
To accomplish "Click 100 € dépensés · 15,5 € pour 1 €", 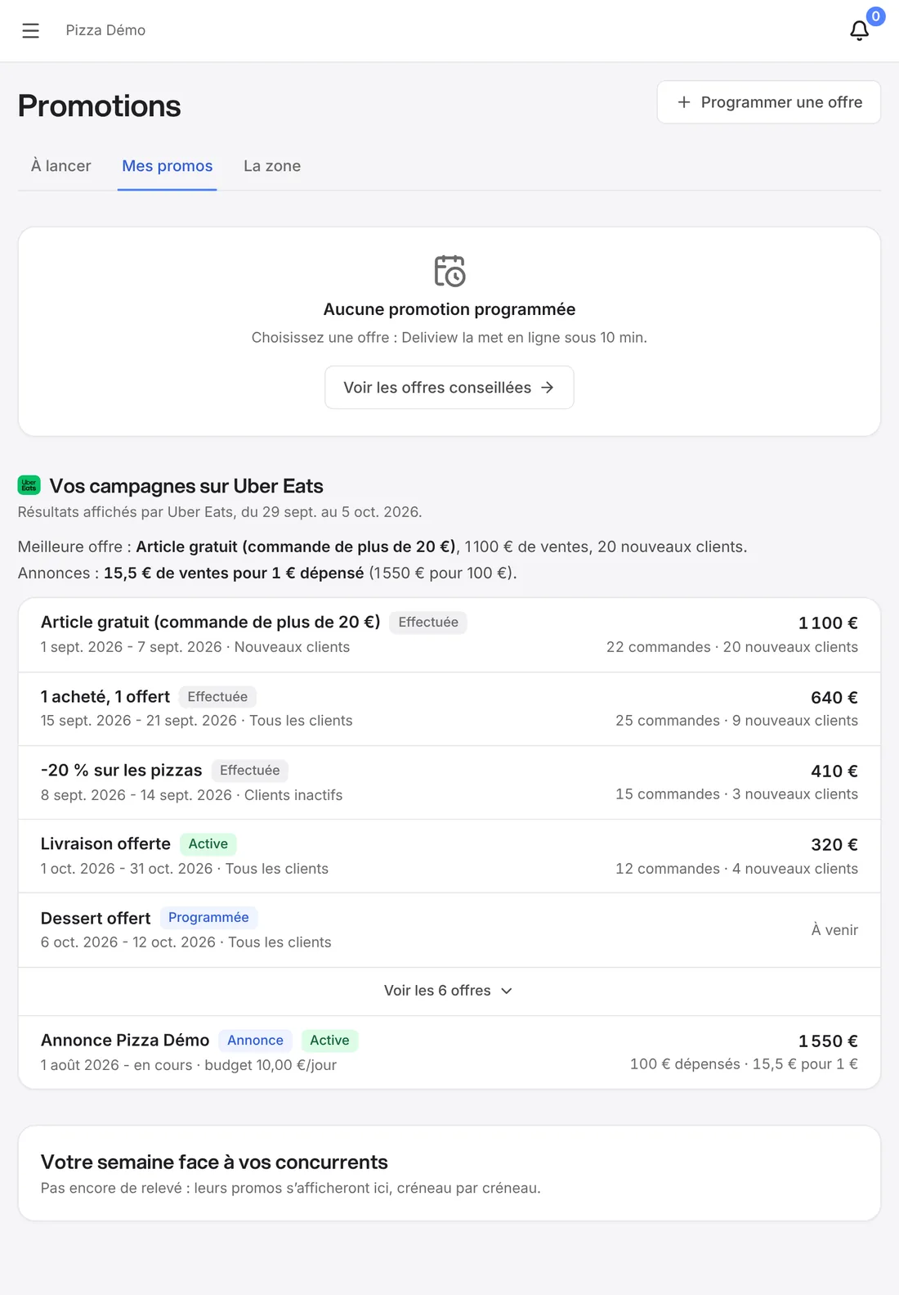I will (x=744, y=1064).
